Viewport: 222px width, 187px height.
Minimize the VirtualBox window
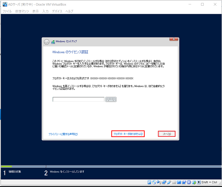190,5
